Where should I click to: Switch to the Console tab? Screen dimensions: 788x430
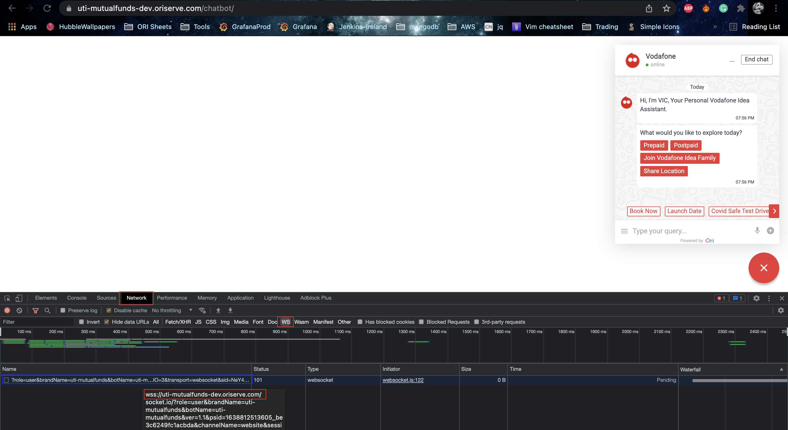[77, 298]
